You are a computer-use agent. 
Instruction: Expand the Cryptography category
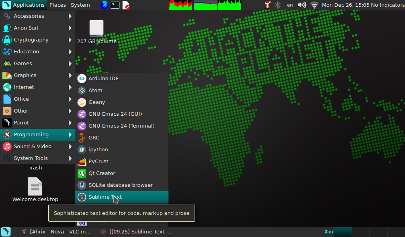pyautogui.click(x=38, y=40)
